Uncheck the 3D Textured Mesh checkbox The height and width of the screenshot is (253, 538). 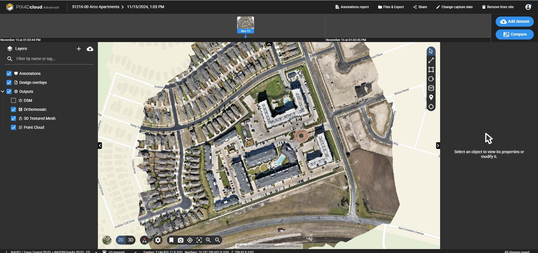click(x=13, y=118)
